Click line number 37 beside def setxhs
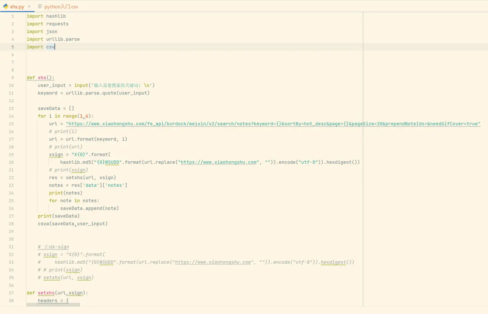The height and width of the screenshot is (314, 488). (11, 293)
